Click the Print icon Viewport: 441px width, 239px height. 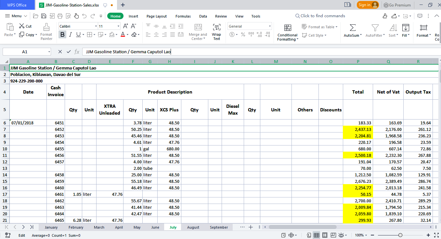click(x=60, y=16)
